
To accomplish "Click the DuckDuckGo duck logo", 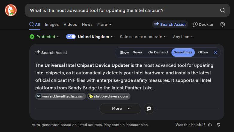I will click(11, 10).
